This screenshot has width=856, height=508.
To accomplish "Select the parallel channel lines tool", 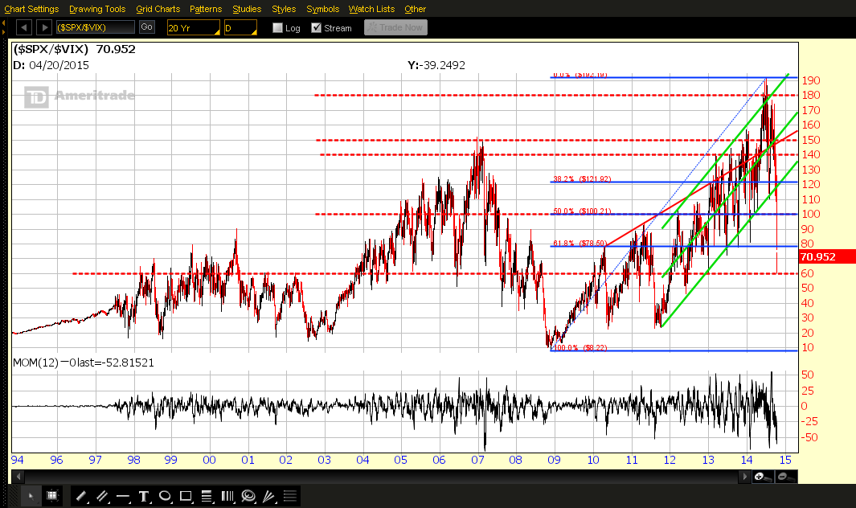I will coord(102,496).
